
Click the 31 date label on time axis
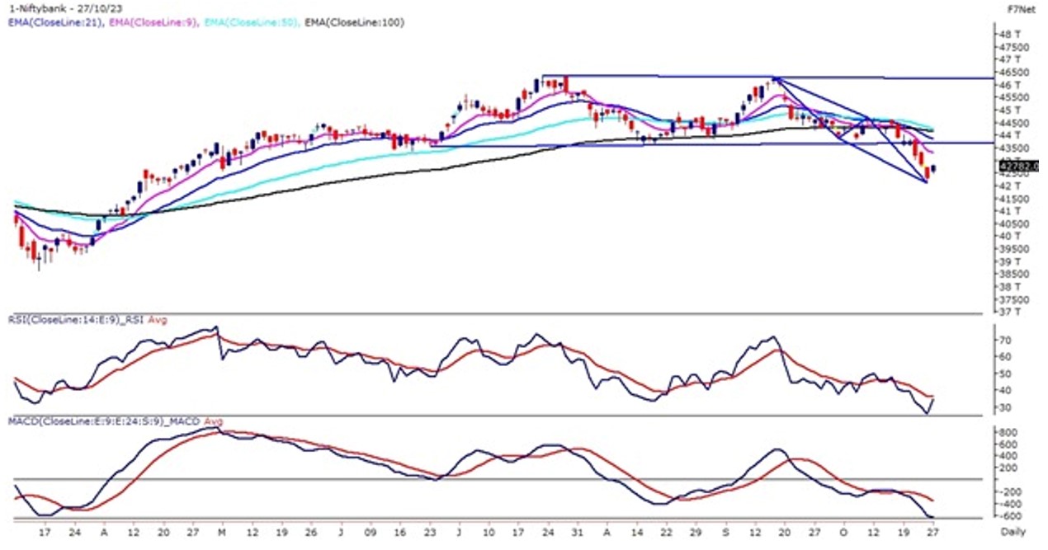point(578,534)
